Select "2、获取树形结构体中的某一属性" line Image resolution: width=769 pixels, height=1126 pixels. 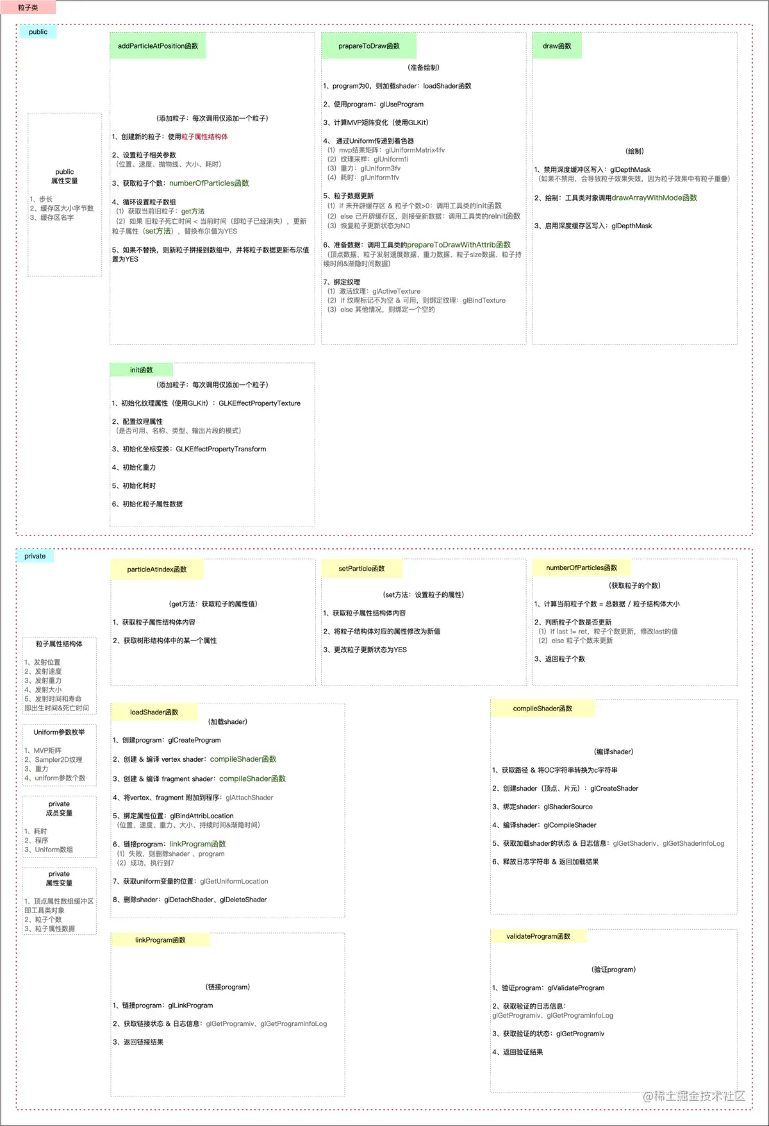(x=165, y=641)
